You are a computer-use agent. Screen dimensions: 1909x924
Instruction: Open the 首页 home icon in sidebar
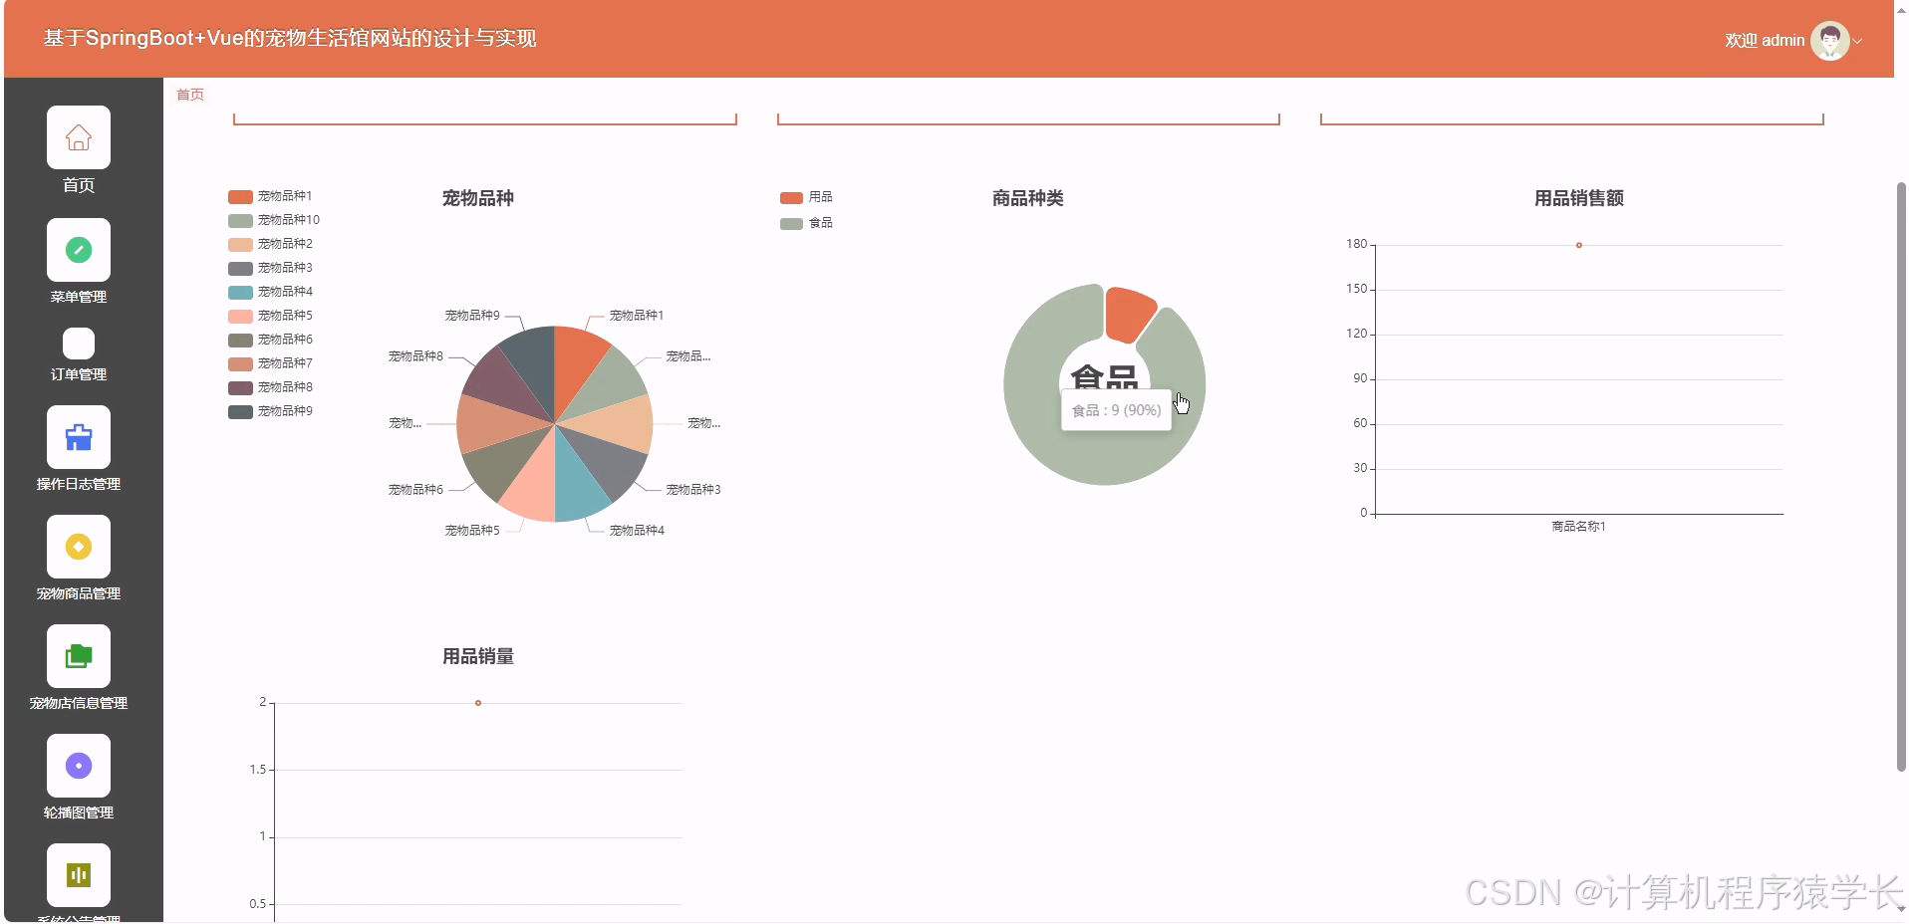coord(79,137)
